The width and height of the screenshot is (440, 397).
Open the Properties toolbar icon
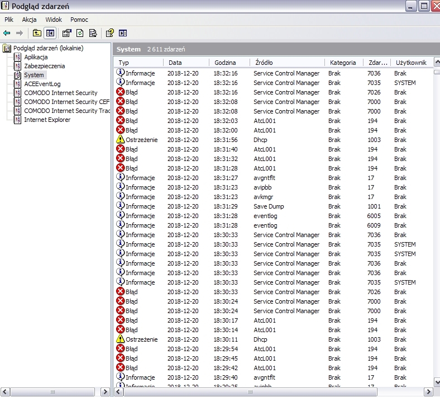[67, 33]
